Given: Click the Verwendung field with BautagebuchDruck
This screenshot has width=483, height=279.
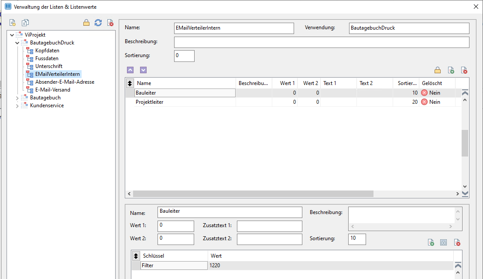Looking at the screenshot, I should pyautogui.click(x=409, y=28).
